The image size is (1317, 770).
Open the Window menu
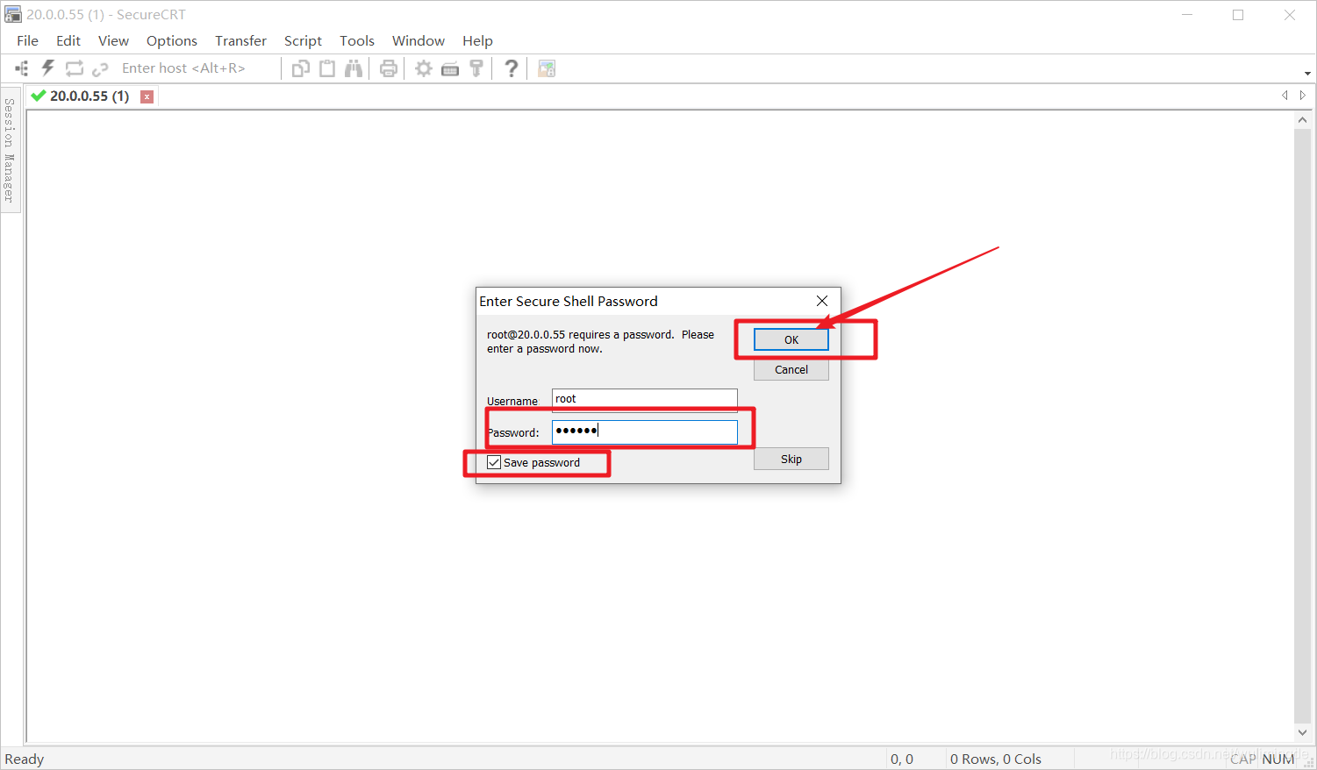(419, 40)
